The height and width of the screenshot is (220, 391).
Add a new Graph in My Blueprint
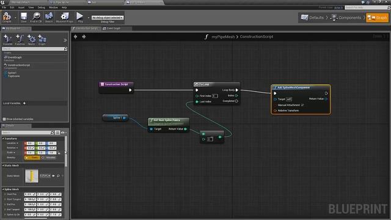[x=42, y=40]
